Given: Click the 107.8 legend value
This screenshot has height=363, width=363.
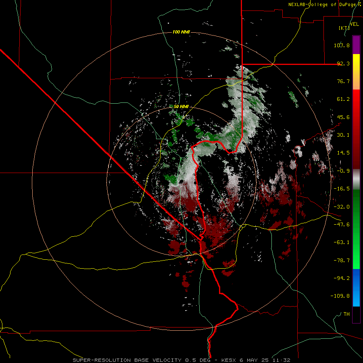Looking at the screenshot, I should click(x=342, y=45).
